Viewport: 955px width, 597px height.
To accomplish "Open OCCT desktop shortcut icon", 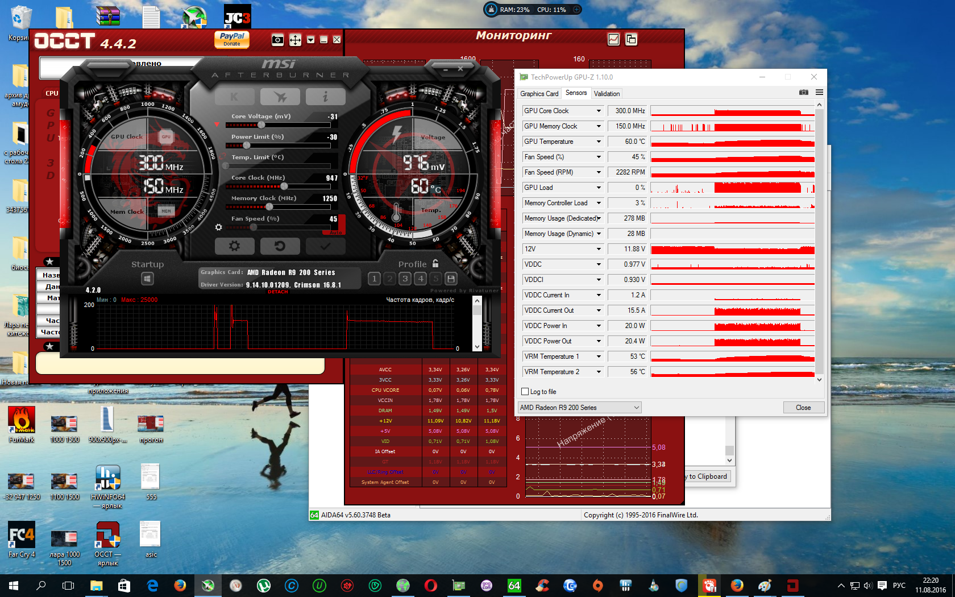I will tap(107, 544).
